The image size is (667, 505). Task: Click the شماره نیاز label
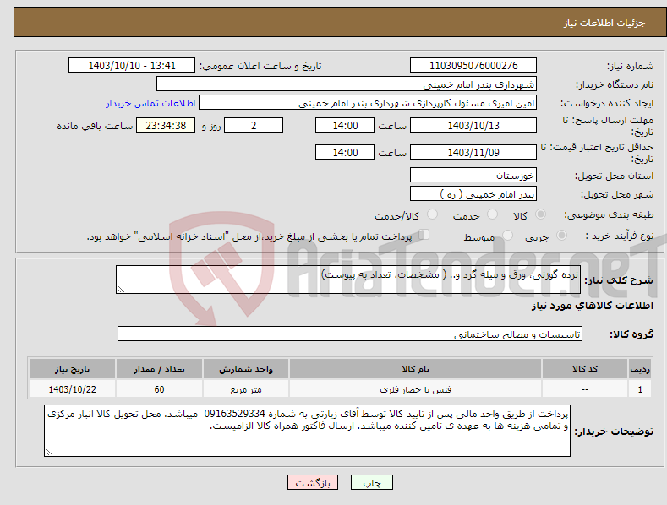click(x=630, y=67)
